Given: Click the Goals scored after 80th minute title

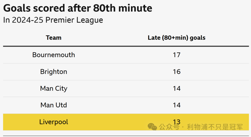Looking at the screenshot, I should pyautogui.click(x=77, y=8).
